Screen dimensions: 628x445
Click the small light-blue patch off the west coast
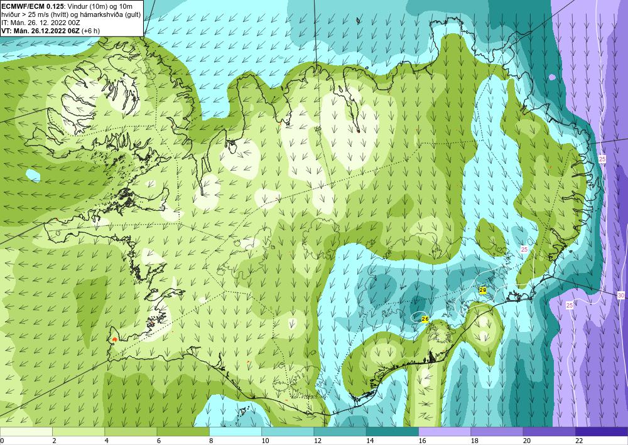tap(33, 175)
